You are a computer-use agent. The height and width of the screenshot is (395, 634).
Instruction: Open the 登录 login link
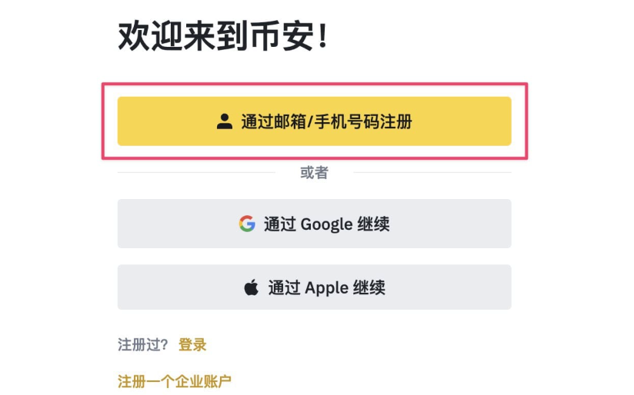[192, 345]
